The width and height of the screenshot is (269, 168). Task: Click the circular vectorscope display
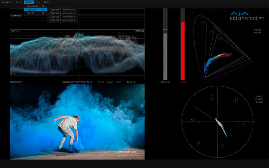pos(218,122)
